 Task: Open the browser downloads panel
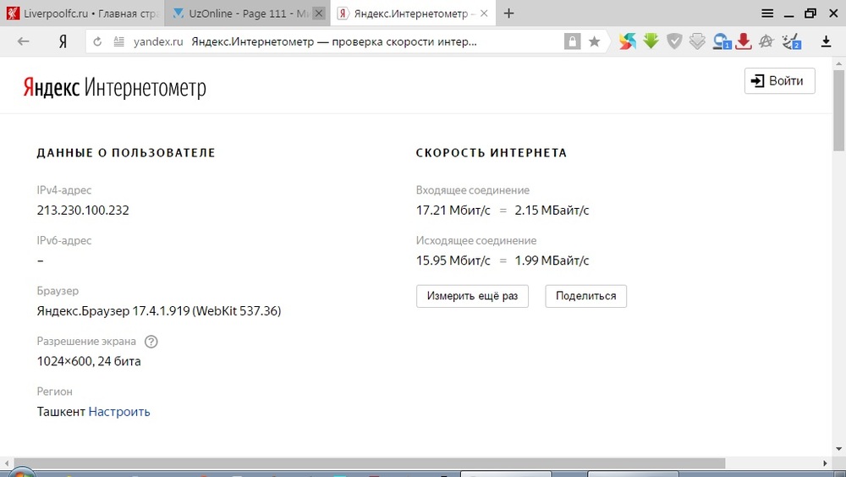tap(827, 41)
